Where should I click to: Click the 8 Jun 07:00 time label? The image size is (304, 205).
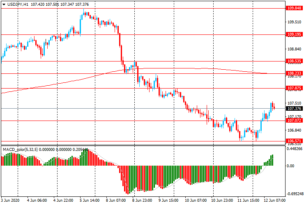click(116, 200)
